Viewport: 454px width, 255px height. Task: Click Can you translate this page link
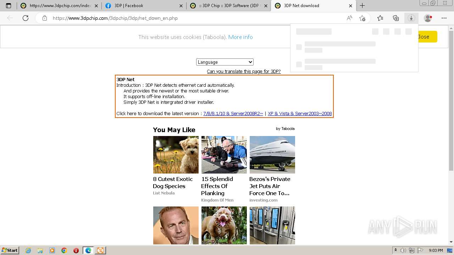point(244,71)
